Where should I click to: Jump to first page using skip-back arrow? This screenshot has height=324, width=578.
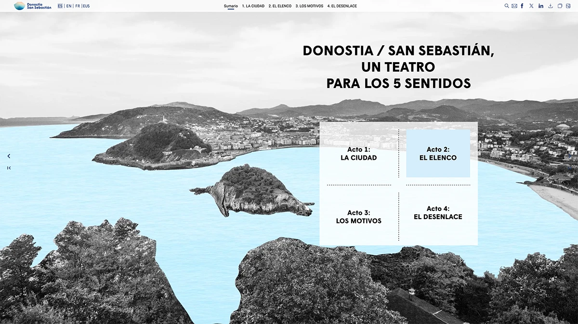coord(9,168)
